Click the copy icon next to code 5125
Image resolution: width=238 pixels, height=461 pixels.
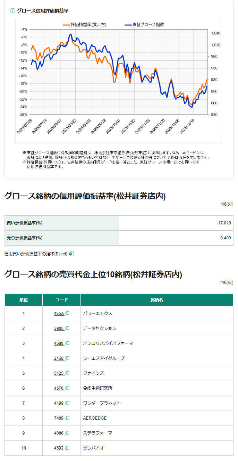[68, 373]
